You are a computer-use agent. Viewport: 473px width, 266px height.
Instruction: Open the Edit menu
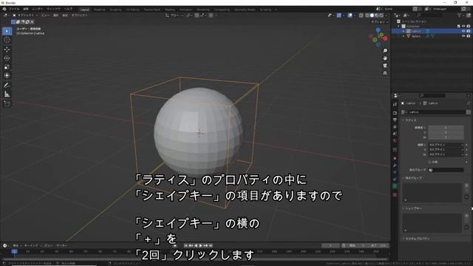pyautogui.click(x=26, y=9)
